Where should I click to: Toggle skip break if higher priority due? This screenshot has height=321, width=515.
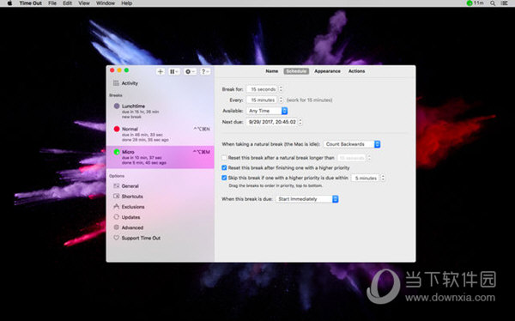tap(224, 178)
